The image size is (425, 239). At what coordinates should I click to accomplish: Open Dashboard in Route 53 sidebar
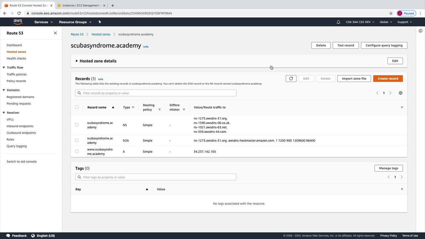click(14, 45)
